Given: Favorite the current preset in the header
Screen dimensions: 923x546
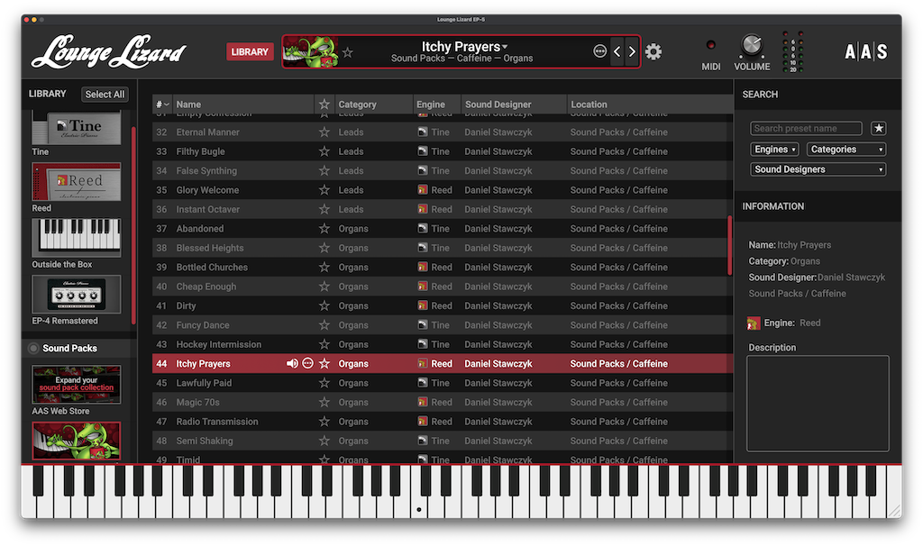Looking at the screenshot, I should (348, 52).
